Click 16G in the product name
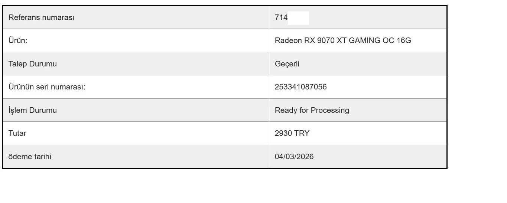This screenshot has height=203, width=507. click(404, 40)
